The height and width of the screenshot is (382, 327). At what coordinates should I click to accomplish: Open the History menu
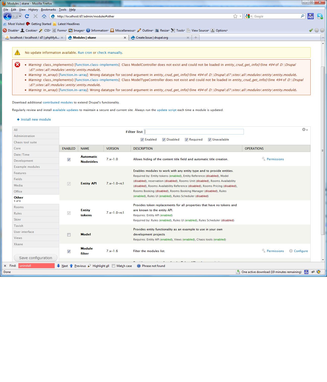33,10
